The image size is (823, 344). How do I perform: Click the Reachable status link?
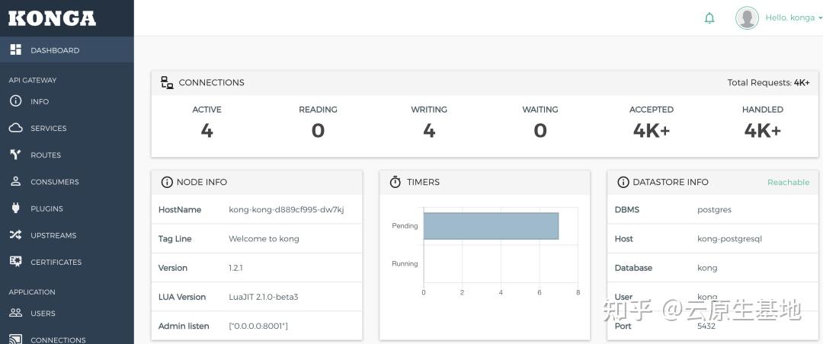point(788,183)
